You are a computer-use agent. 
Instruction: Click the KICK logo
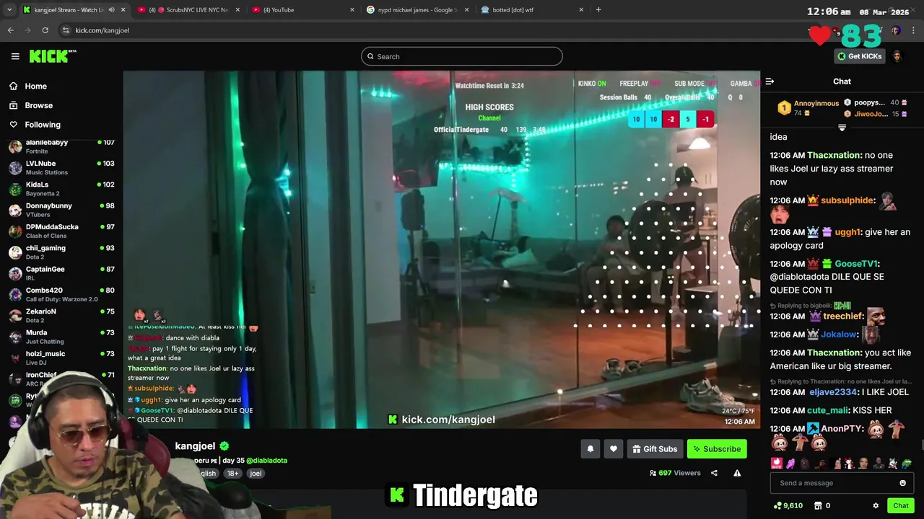click(53, 56)
